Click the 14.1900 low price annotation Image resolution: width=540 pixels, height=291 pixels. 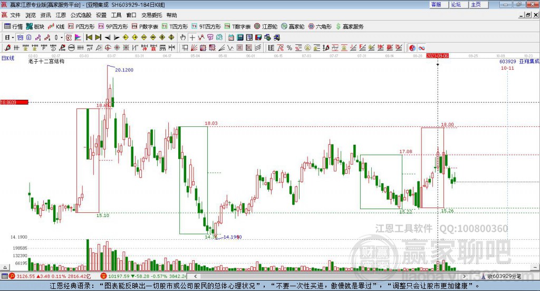(x=233, y=237)
